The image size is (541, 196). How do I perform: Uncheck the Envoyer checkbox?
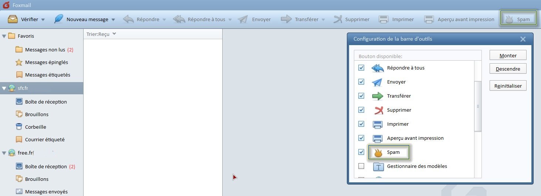point(361,82)
